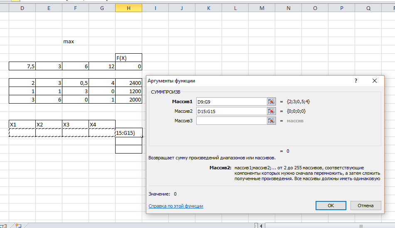Select the cell with value 2000

pyautogui.click(x=129, y=99)
